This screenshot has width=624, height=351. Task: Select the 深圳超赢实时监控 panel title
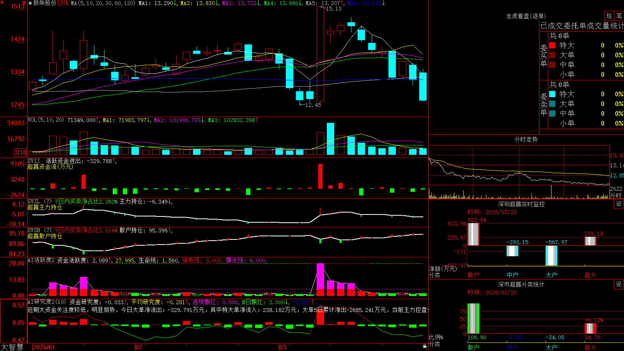tap(521, 204)
